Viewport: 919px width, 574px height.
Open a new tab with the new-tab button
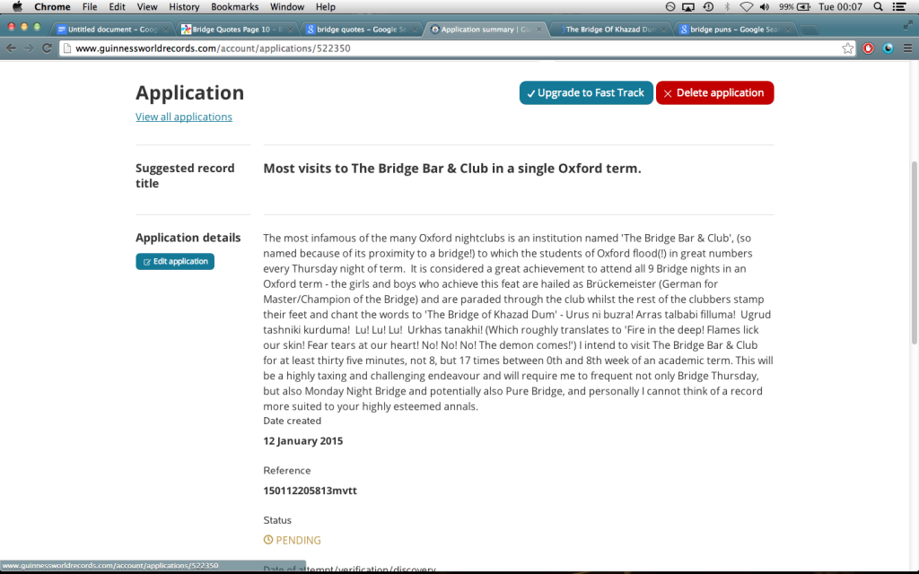click(809, 30)
